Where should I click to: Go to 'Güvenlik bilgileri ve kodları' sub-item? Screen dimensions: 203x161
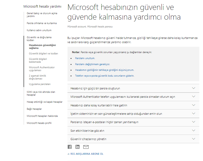click(x=43, y=54)
